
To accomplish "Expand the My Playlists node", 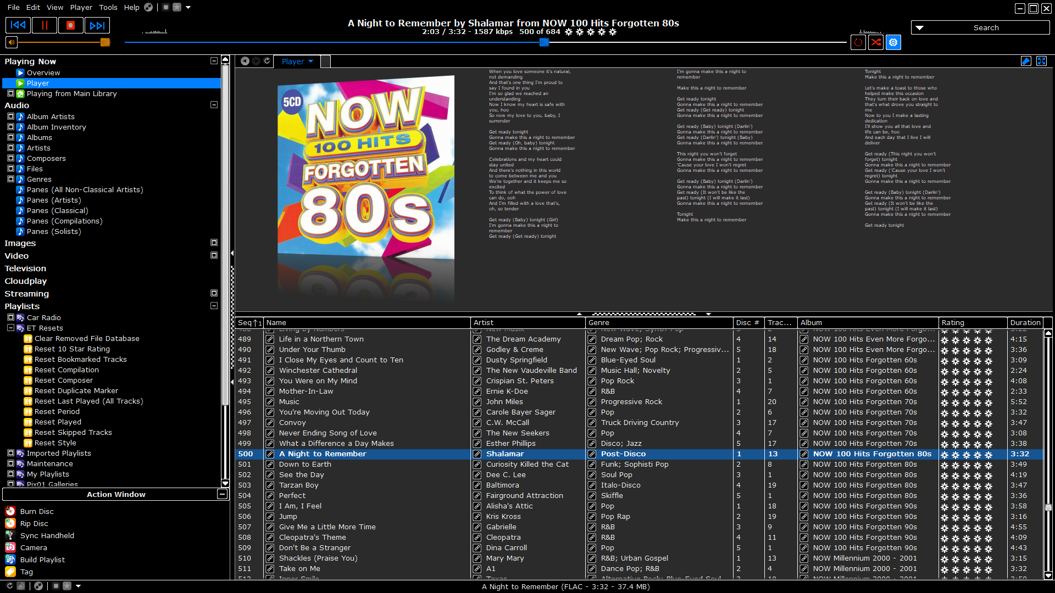I will pyautogui.click(x=10, y=474).
